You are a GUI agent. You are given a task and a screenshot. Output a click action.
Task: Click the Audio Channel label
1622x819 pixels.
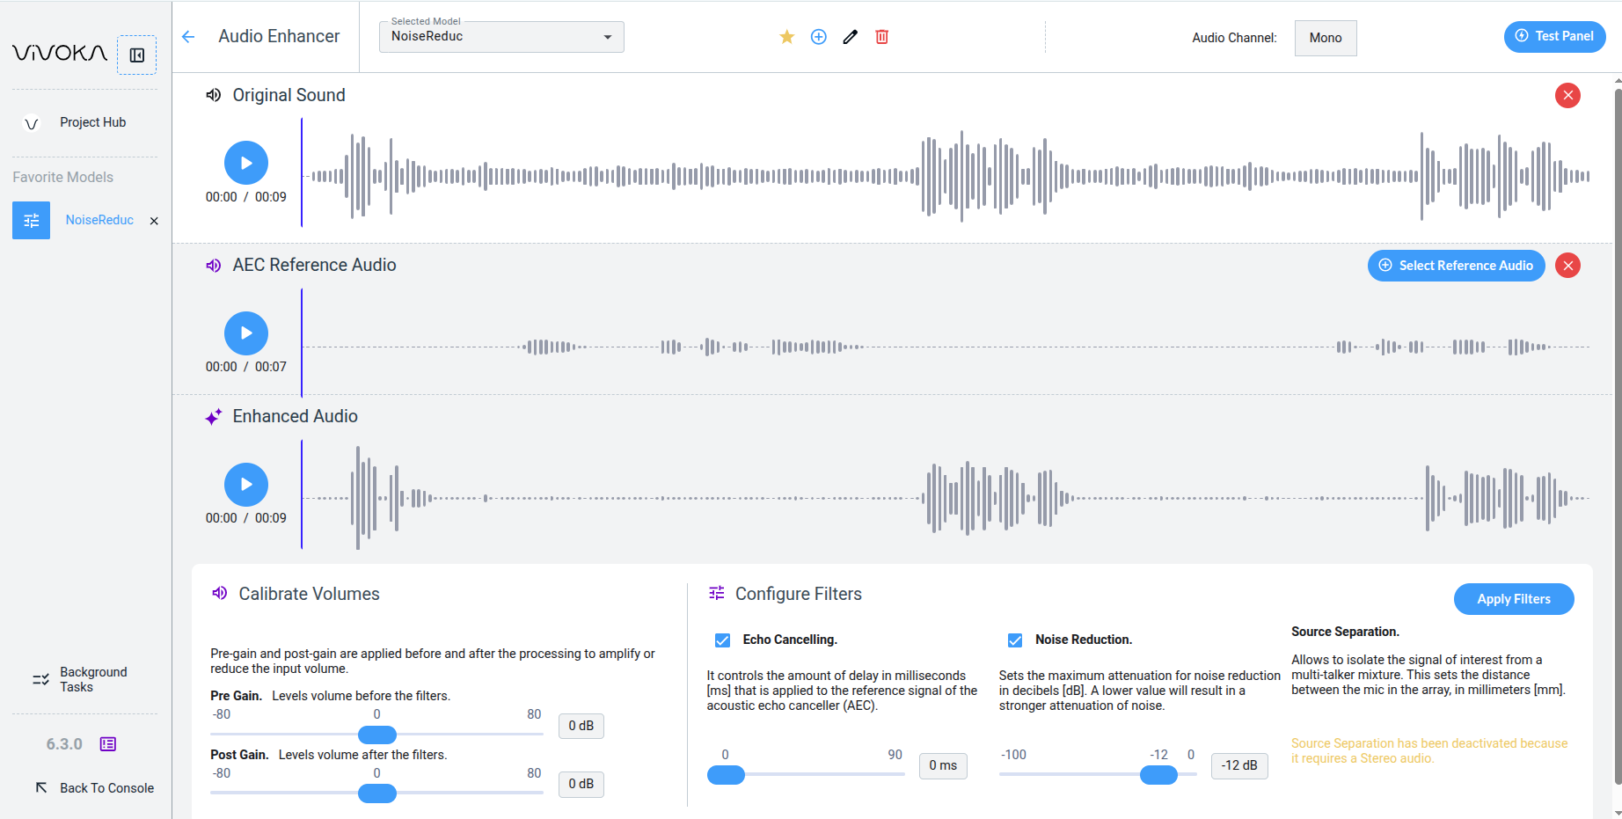pyautogui.click(x=1234, y=38)
